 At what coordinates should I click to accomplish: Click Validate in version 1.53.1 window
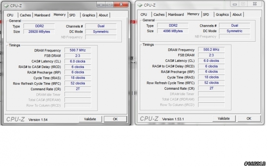click(x=224, y=119)
